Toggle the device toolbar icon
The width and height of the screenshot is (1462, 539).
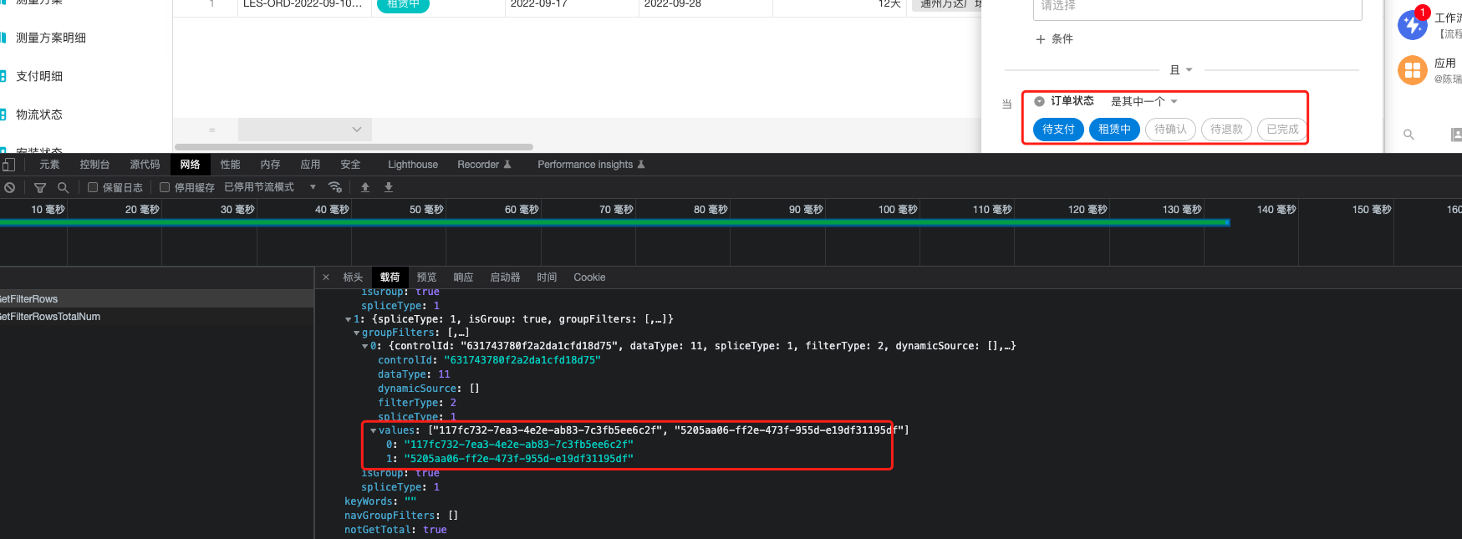8,165
